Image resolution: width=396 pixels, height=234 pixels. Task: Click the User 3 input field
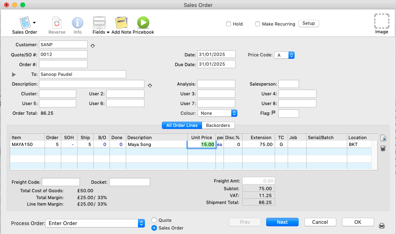[216, 94]
